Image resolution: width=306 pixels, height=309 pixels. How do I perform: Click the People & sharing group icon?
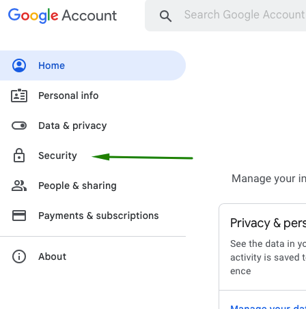19,186
